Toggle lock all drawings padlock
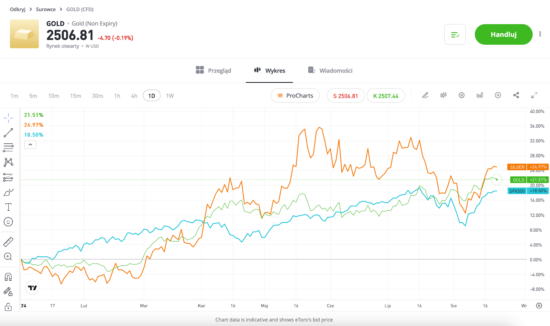Image resolution: width=550 pixels, height=326 pixels. [8, 307]
